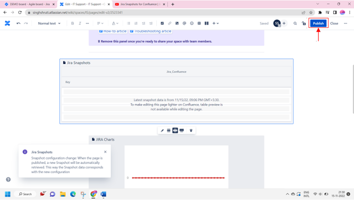The width and height of the screenshot is (354, 200).
Task: Open the text alignment dropdown
Action: [x=100, y=23]
